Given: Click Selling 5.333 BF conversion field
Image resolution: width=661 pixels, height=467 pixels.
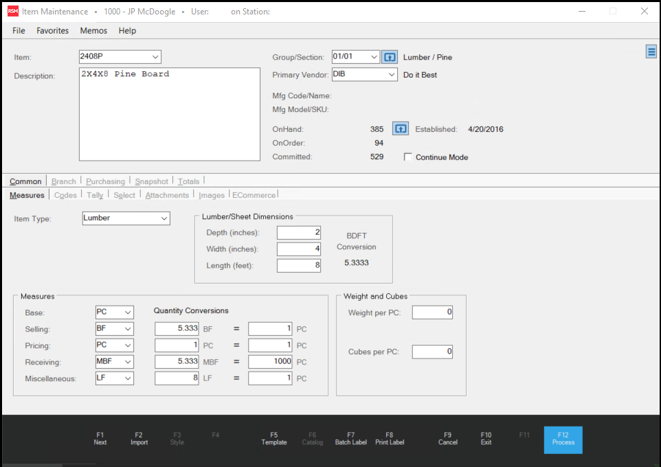Looking at the screenshot, I should (177, 329).
